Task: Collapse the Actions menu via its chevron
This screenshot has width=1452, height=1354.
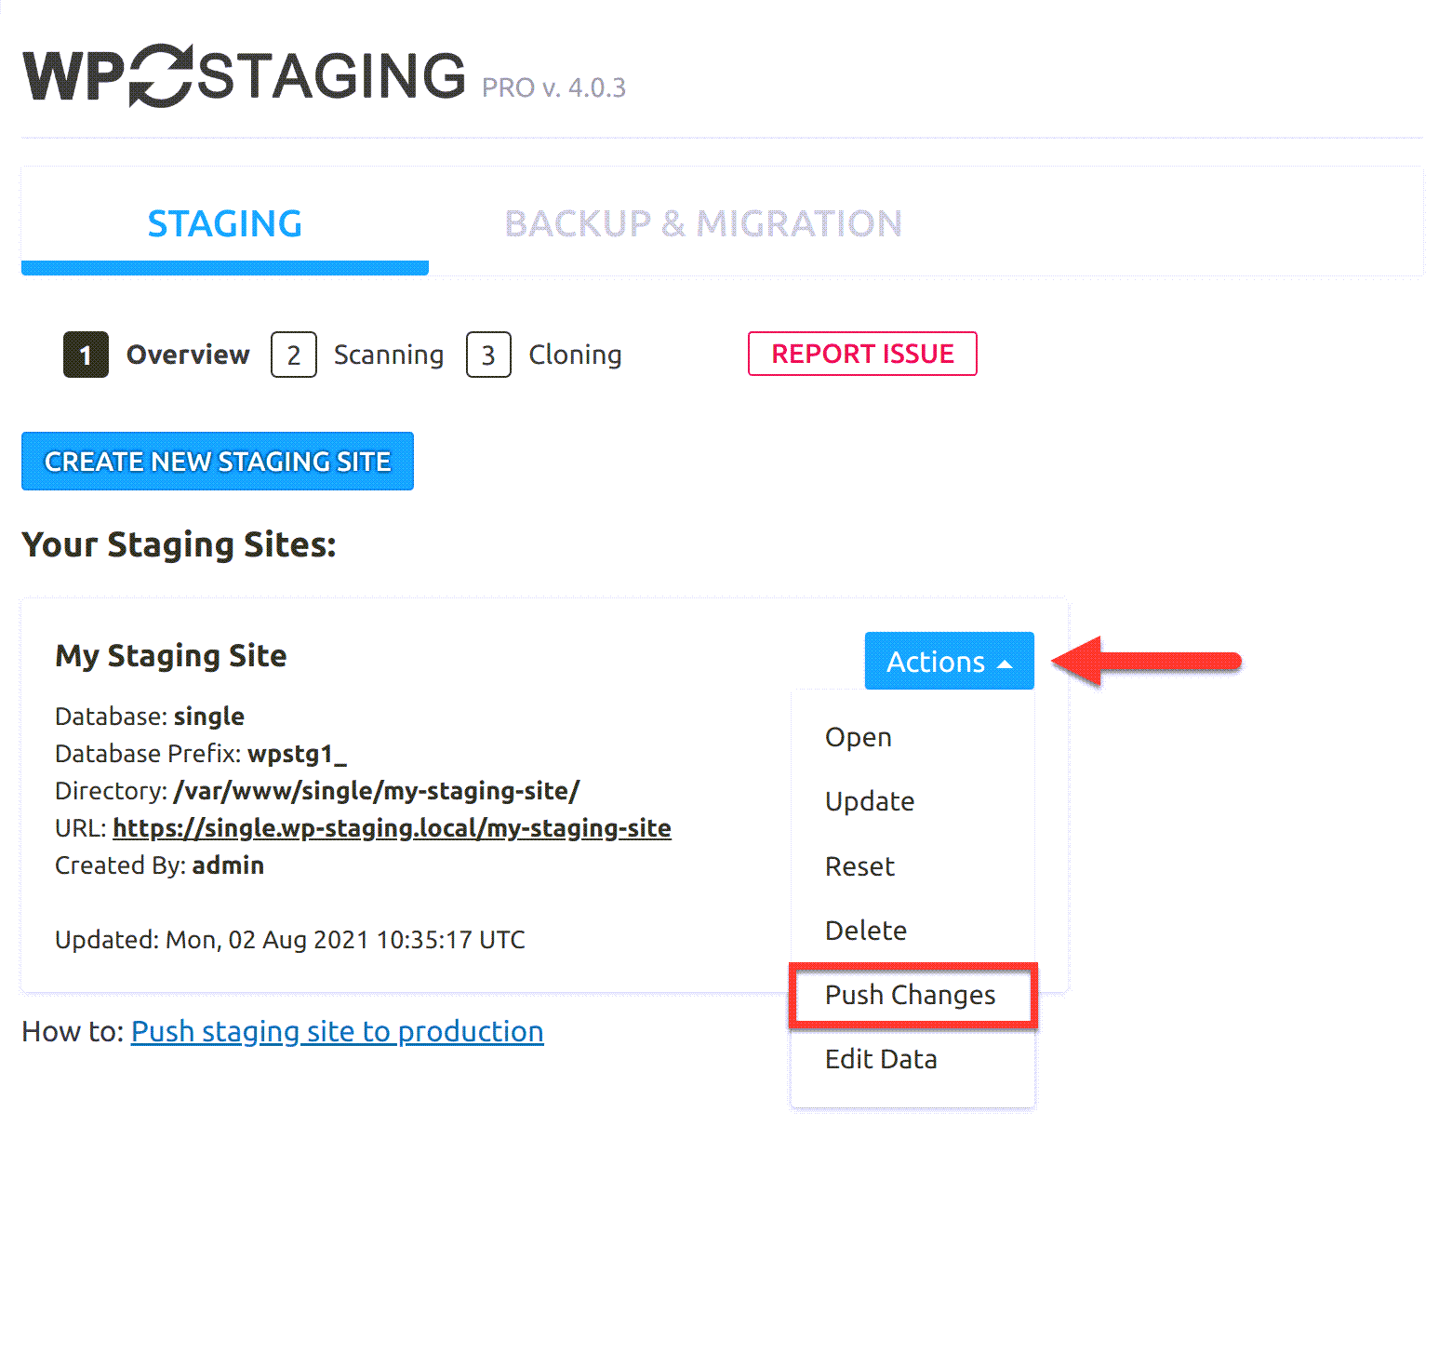Action: click(x=1006, y=664)
